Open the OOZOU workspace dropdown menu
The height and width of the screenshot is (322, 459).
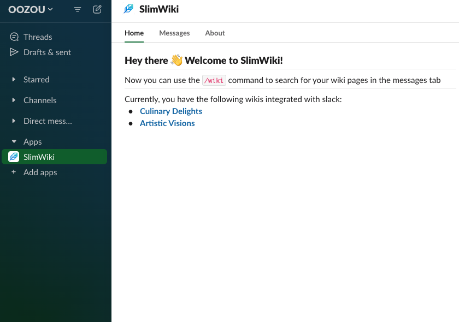[x=31, y=9]
